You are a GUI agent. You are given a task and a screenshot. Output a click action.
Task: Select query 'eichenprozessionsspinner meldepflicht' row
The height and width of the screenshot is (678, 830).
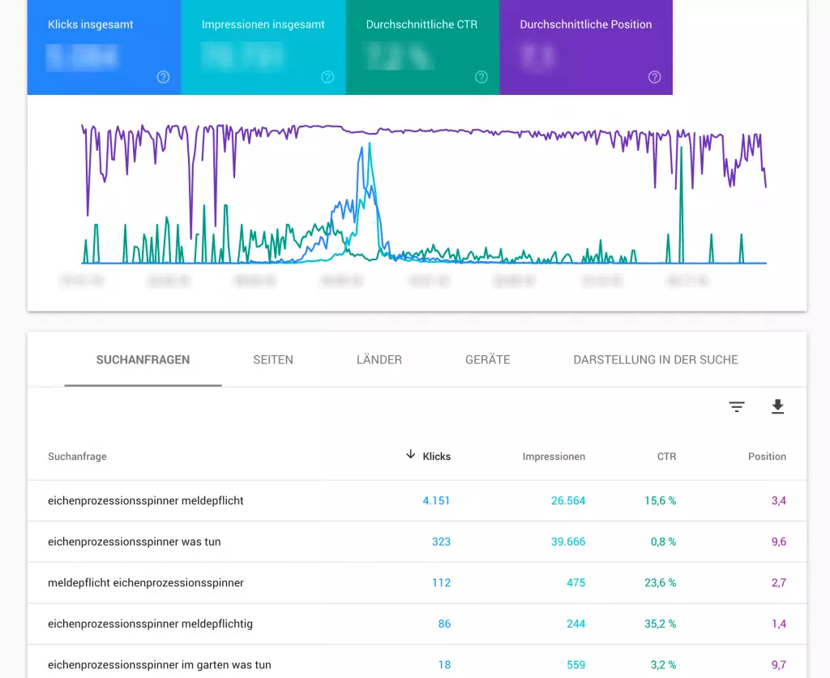pos(146,500)
